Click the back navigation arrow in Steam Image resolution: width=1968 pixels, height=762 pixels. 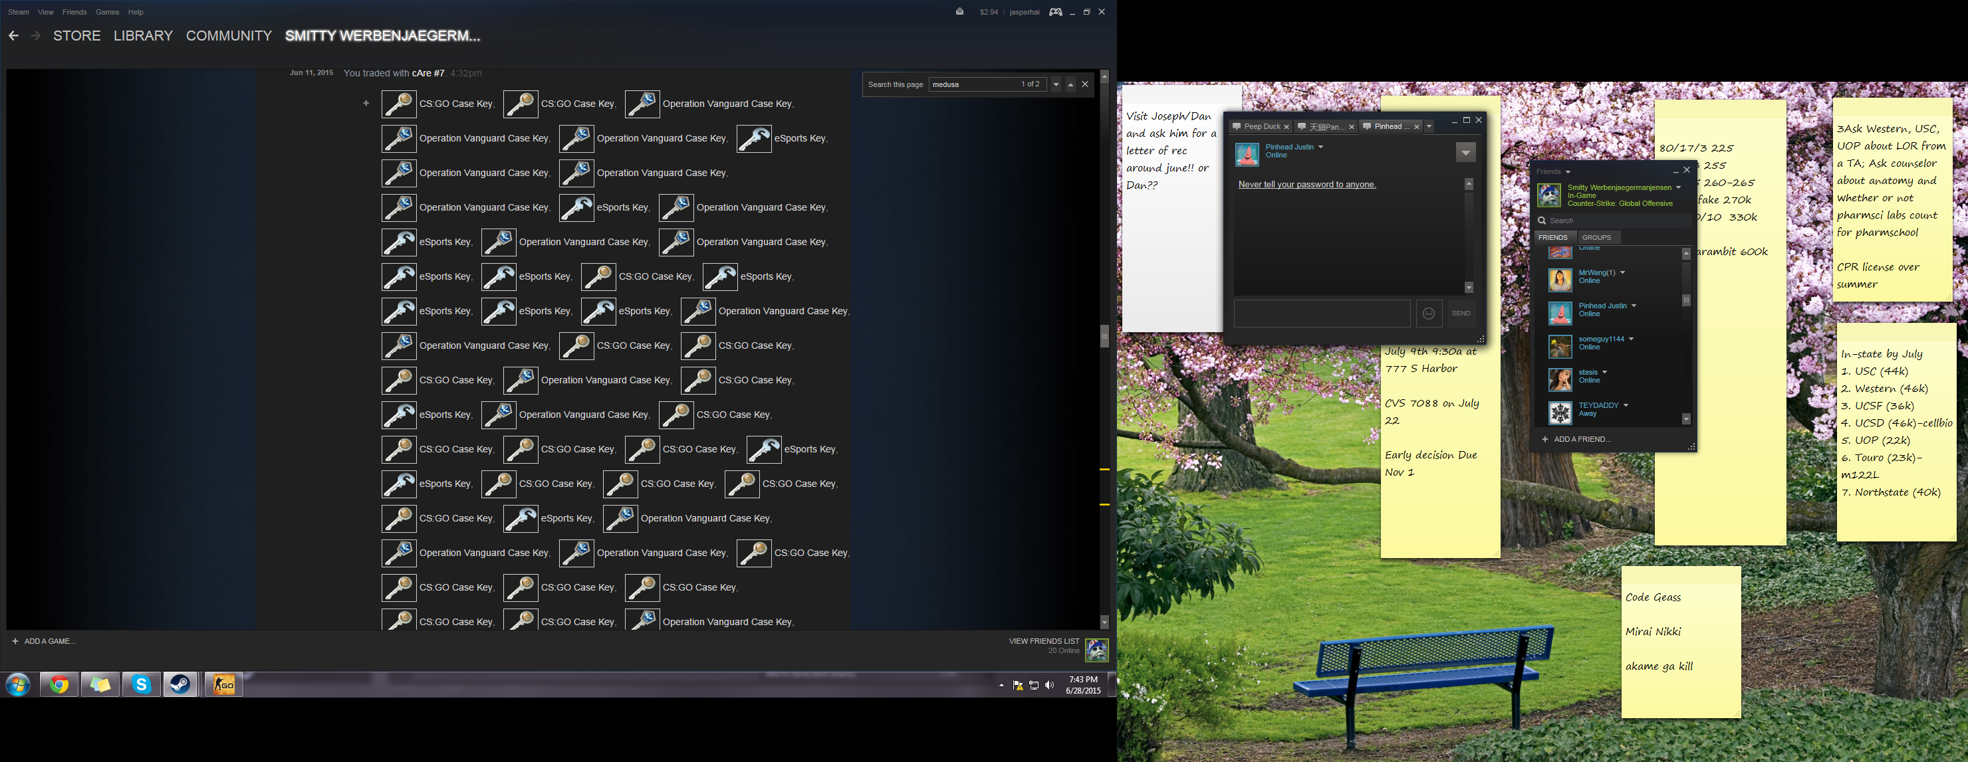tap(14, 36)
